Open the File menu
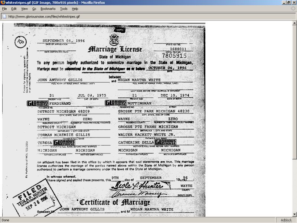297x223 pixels. 4,9
